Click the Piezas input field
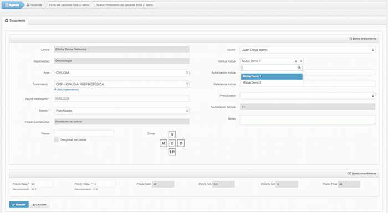The height and width of the screenshot is (213, 388). click(84, 133)
